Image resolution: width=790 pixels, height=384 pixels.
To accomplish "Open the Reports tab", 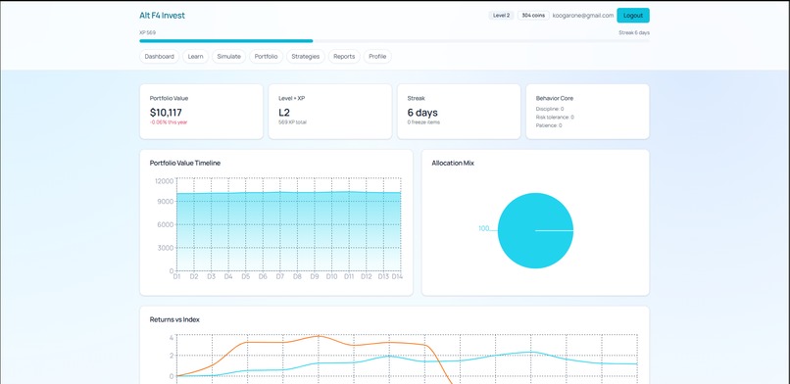I will click(344, 57).
